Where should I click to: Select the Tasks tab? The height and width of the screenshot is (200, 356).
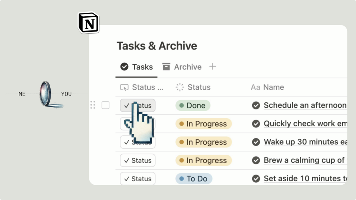tap(137, 67)
